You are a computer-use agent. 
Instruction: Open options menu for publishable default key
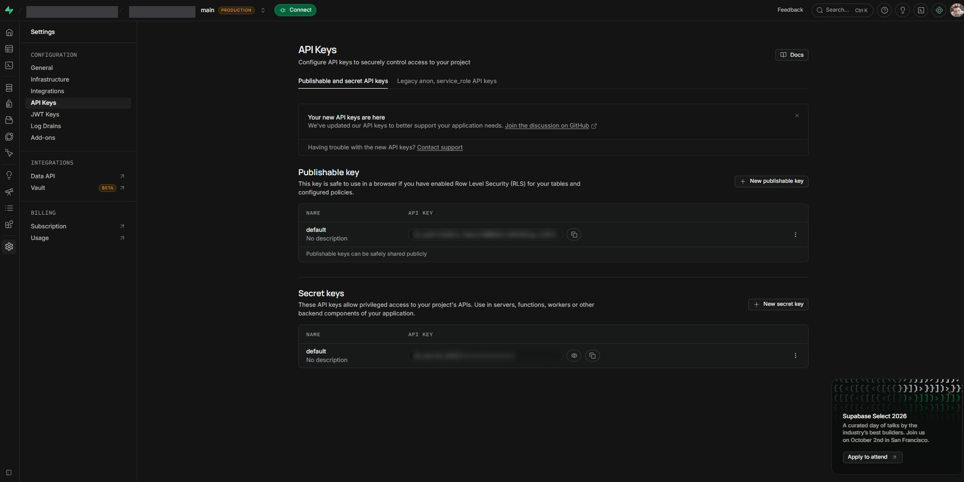(x=795, y=234)
